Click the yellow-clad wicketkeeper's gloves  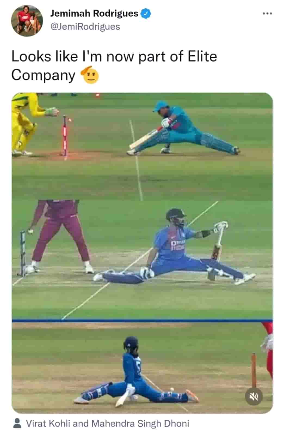[x=52, y=112]
